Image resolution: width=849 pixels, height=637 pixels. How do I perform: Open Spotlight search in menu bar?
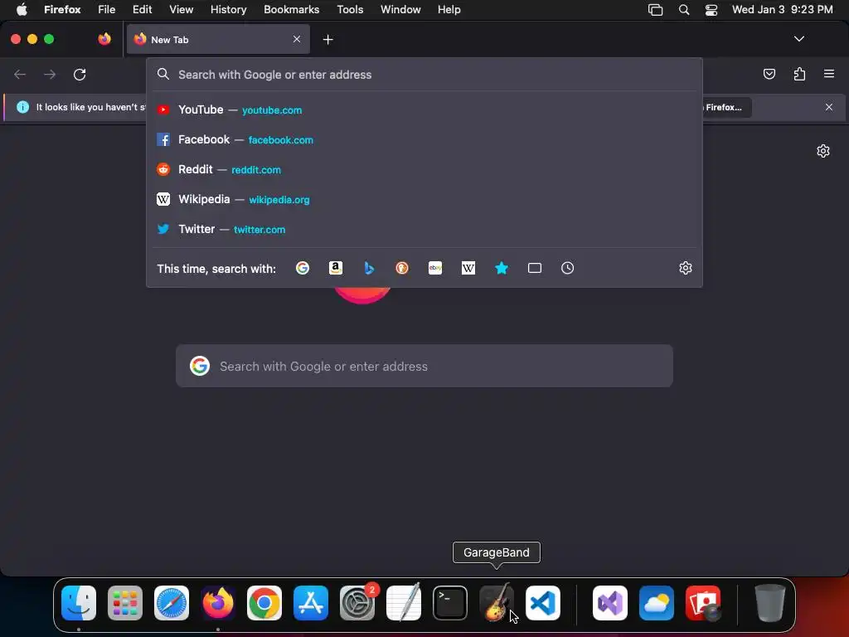tap(684, 10)
